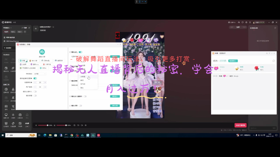Screen dimensions: 280x157
Task: Click the speaker volume icon on bottom bar
Action: 54,125
